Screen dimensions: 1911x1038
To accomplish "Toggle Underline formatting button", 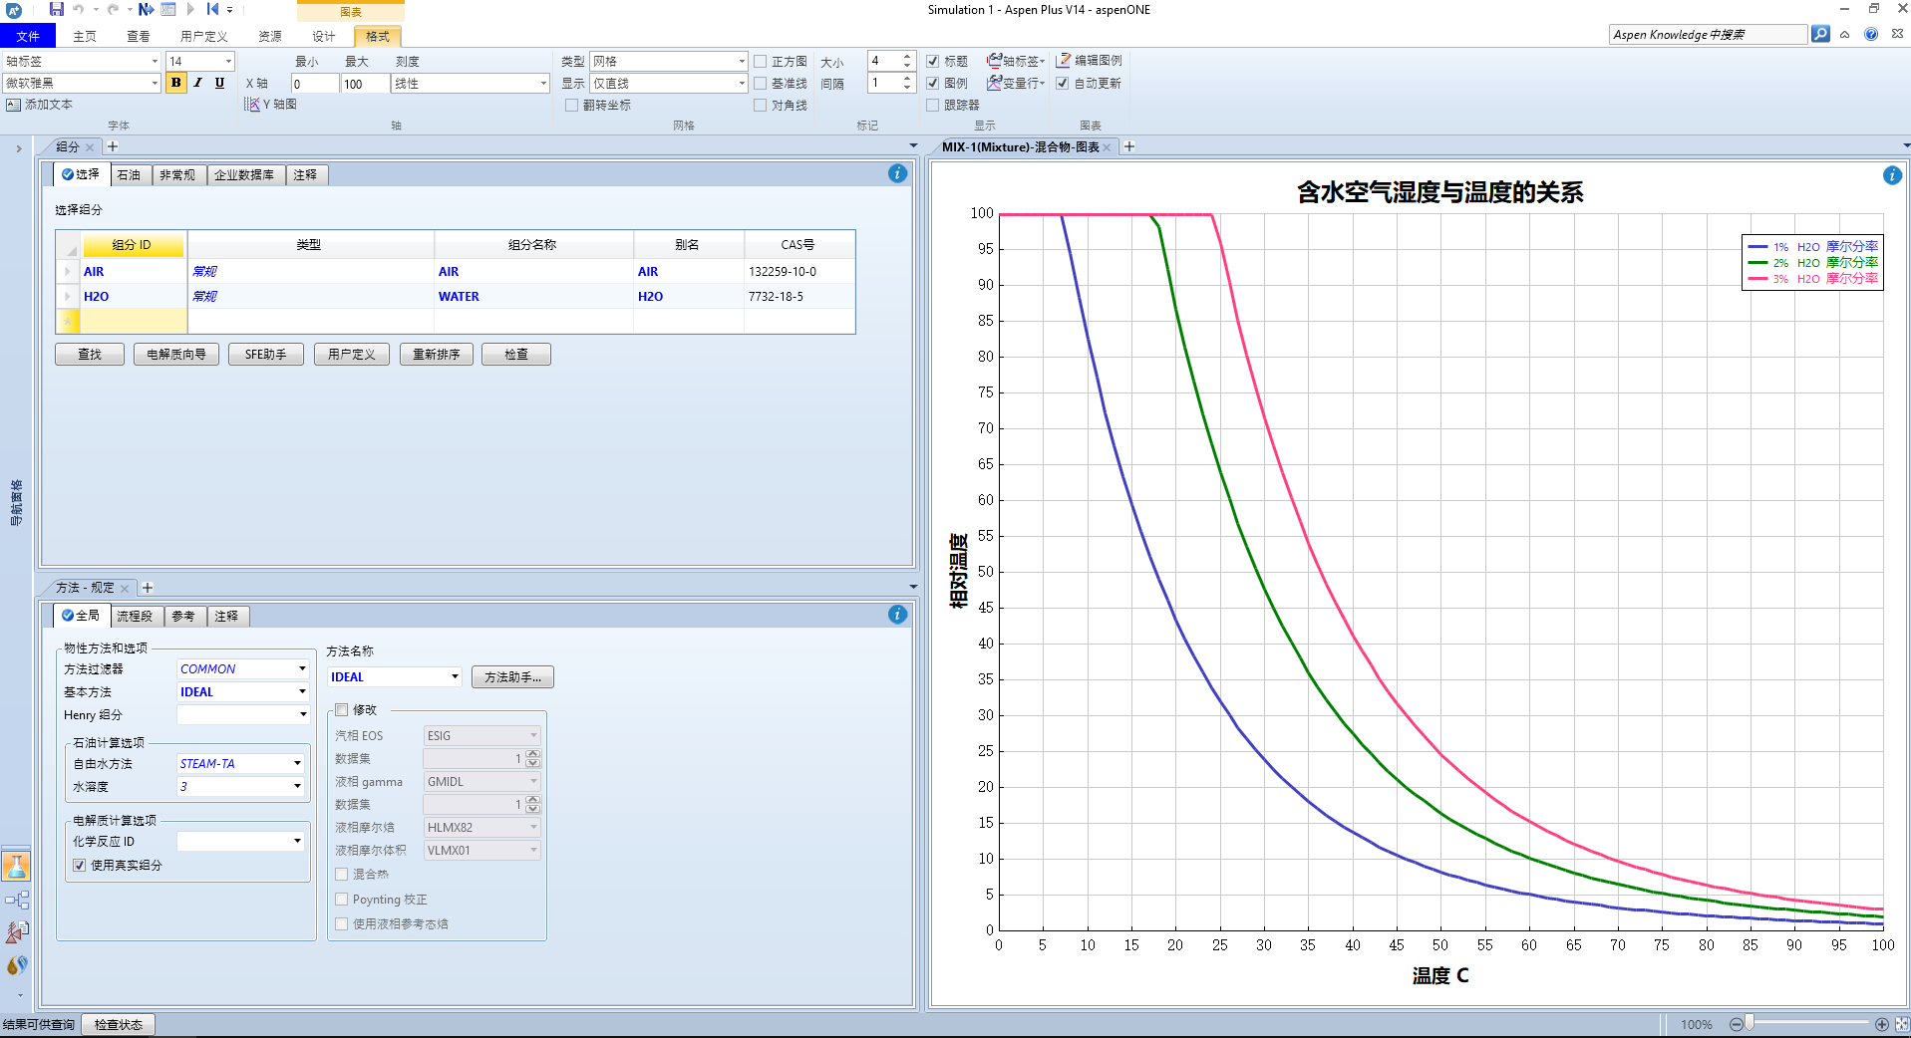I will click(x=219, y=83).
